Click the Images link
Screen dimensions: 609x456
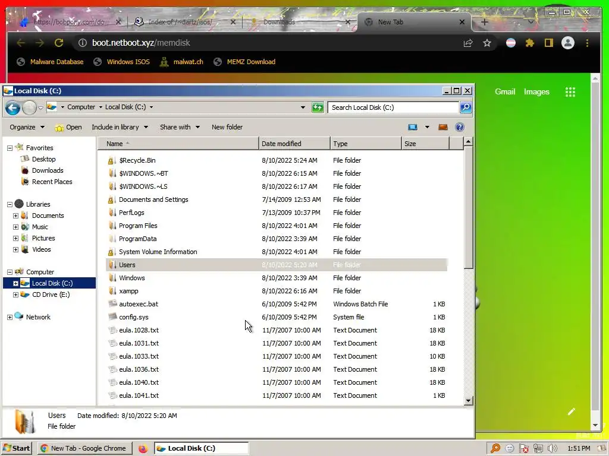tap(536, 92)
